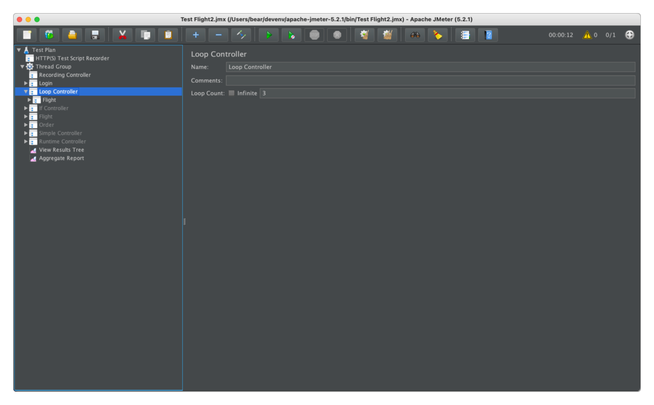Start the test with green play icon
Viewport: 654px width, 405px height.
pos(269,35)
